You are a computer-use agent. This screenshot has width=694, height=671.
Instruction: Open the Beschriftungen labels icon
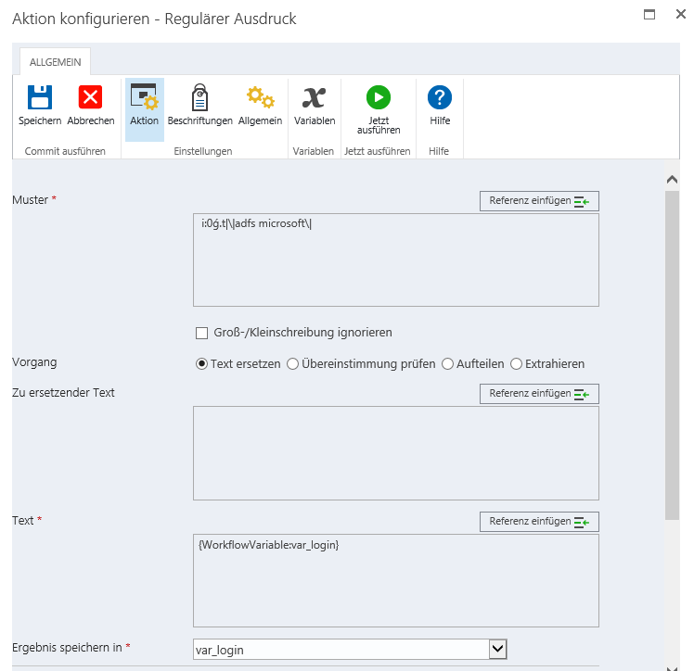coord(199,96)
